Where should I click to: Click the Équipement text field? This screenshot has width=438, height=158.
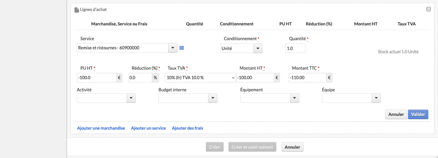point(265,98)
